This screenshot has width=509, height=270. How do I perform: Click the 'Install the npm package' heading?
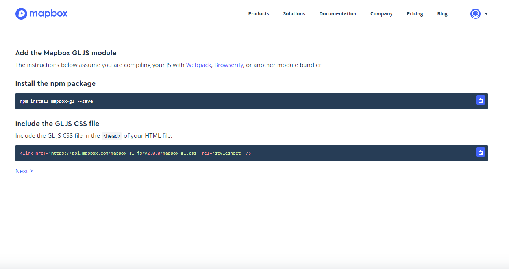coord(56,83)
